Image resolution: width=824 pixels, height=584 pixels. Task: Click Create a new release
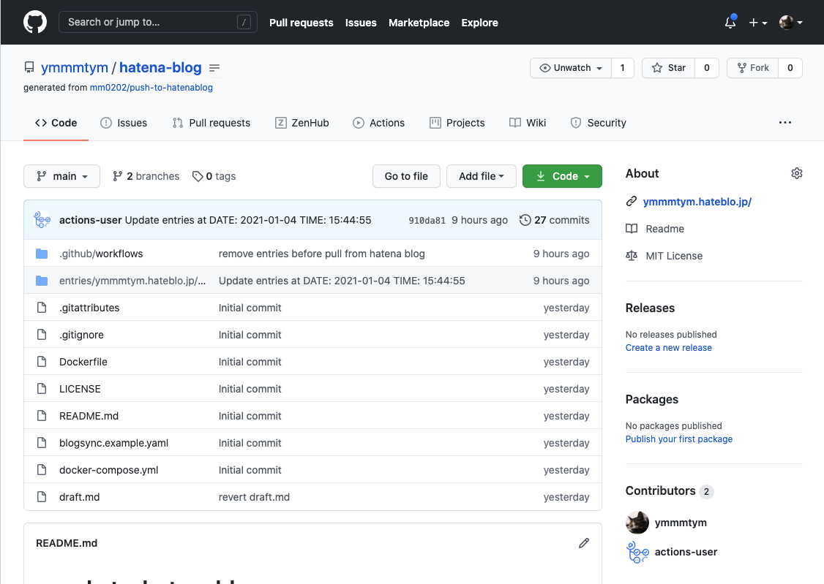coord(668,348)
